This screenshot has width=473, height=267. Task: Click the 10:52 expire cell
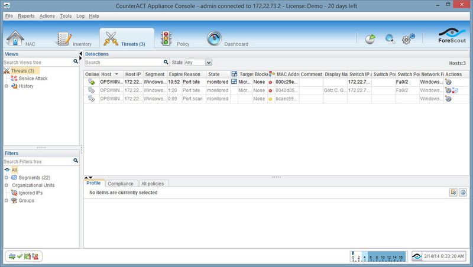(x=174, y=82)
